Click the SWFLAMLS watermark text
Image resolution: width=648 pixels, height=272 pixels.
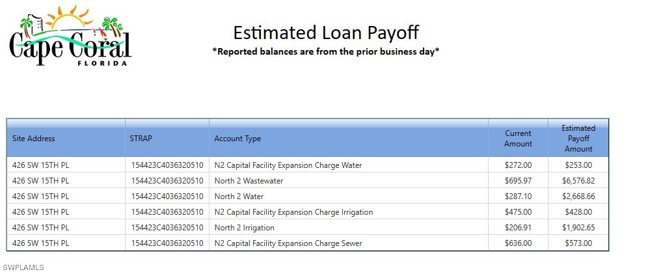point(23,267)
